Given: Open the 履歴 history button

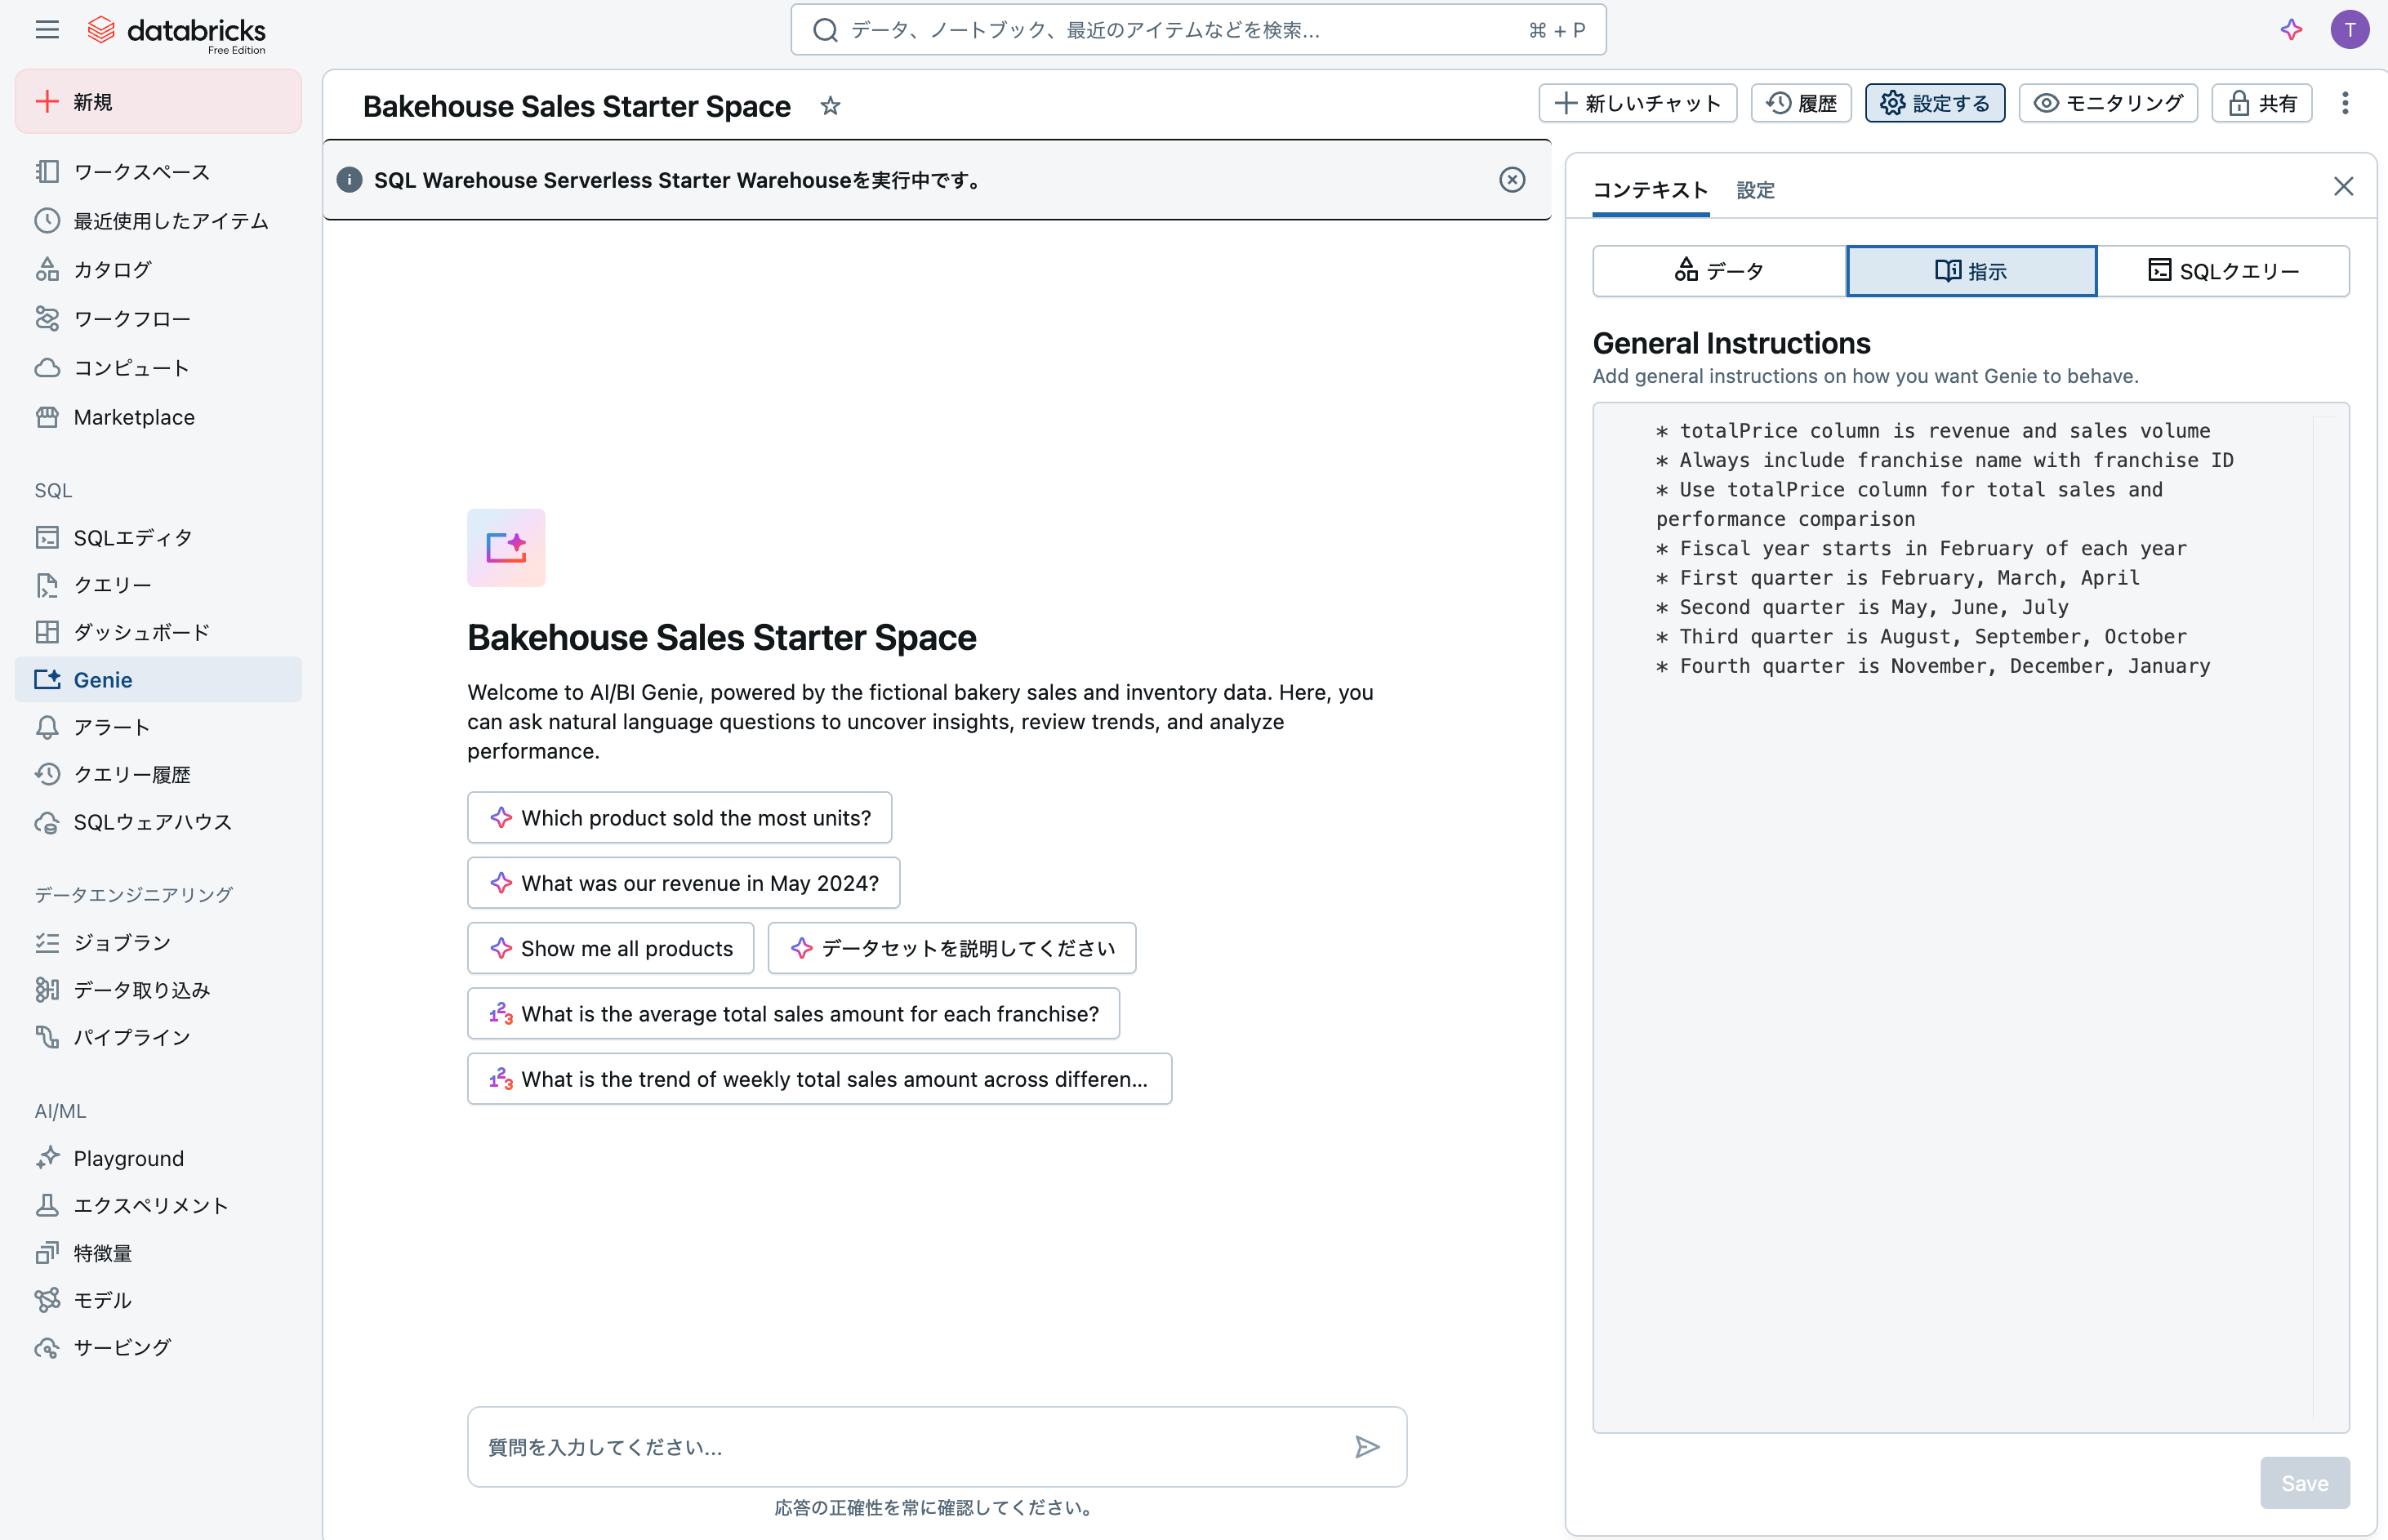Looking at the screenshot, I should click(1801, 103).
